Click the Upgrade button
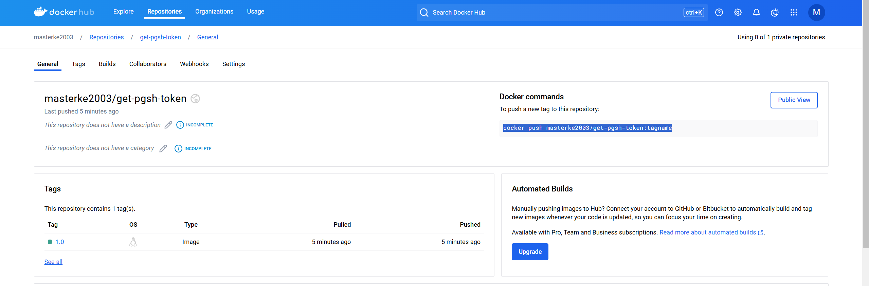 coord(530,252)
